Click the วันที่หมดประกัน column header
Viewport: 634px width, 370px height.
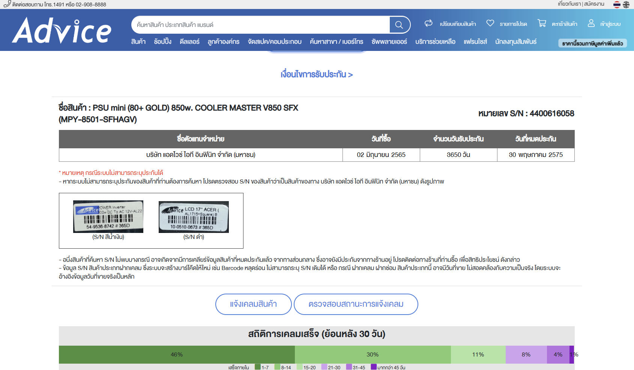coord(536,139)
